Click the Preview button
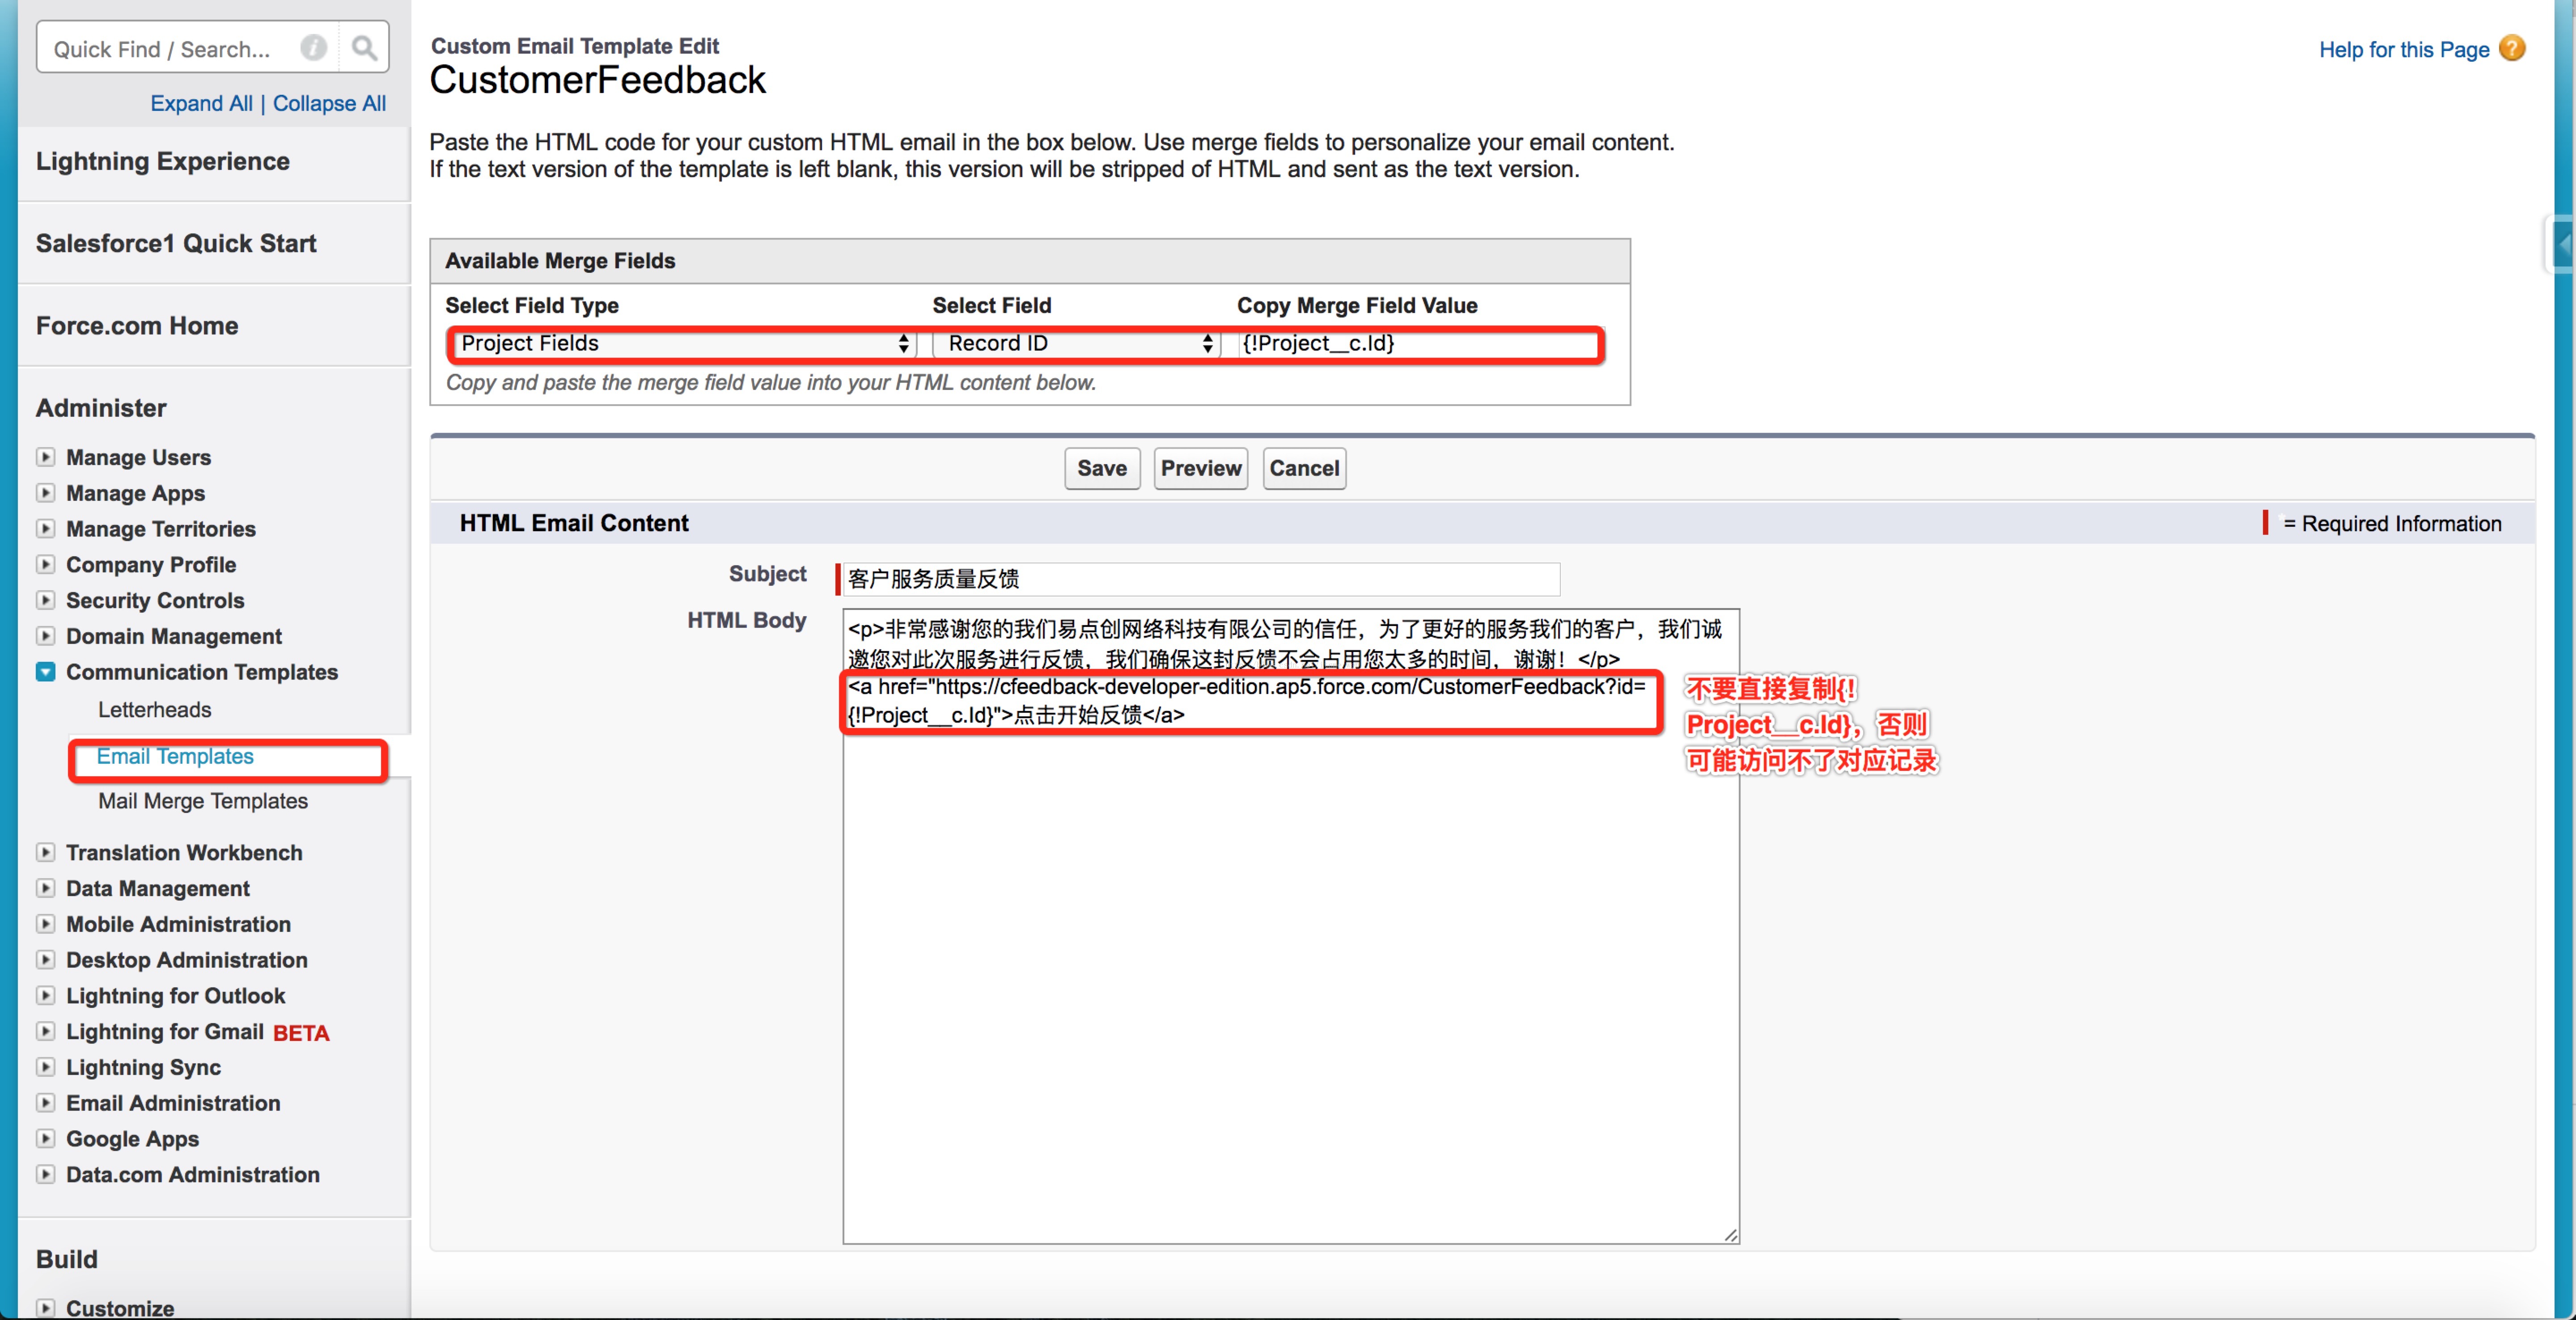2576x1320 pixels. click(1200, 468)
